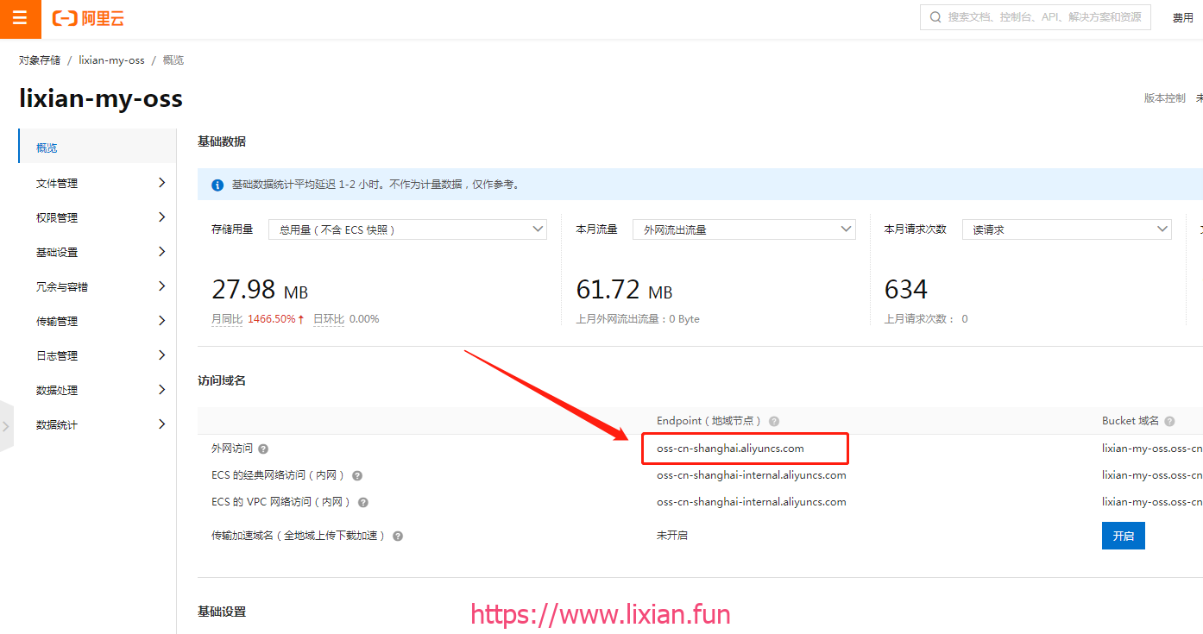
Task: Expand the 文件管理 sidebar section
Action: point(97,183)
